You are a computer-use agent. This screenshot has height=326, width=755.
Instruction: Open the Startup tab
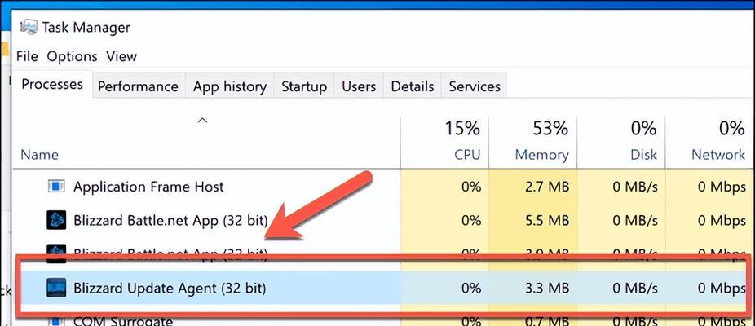tap(304, 86)
